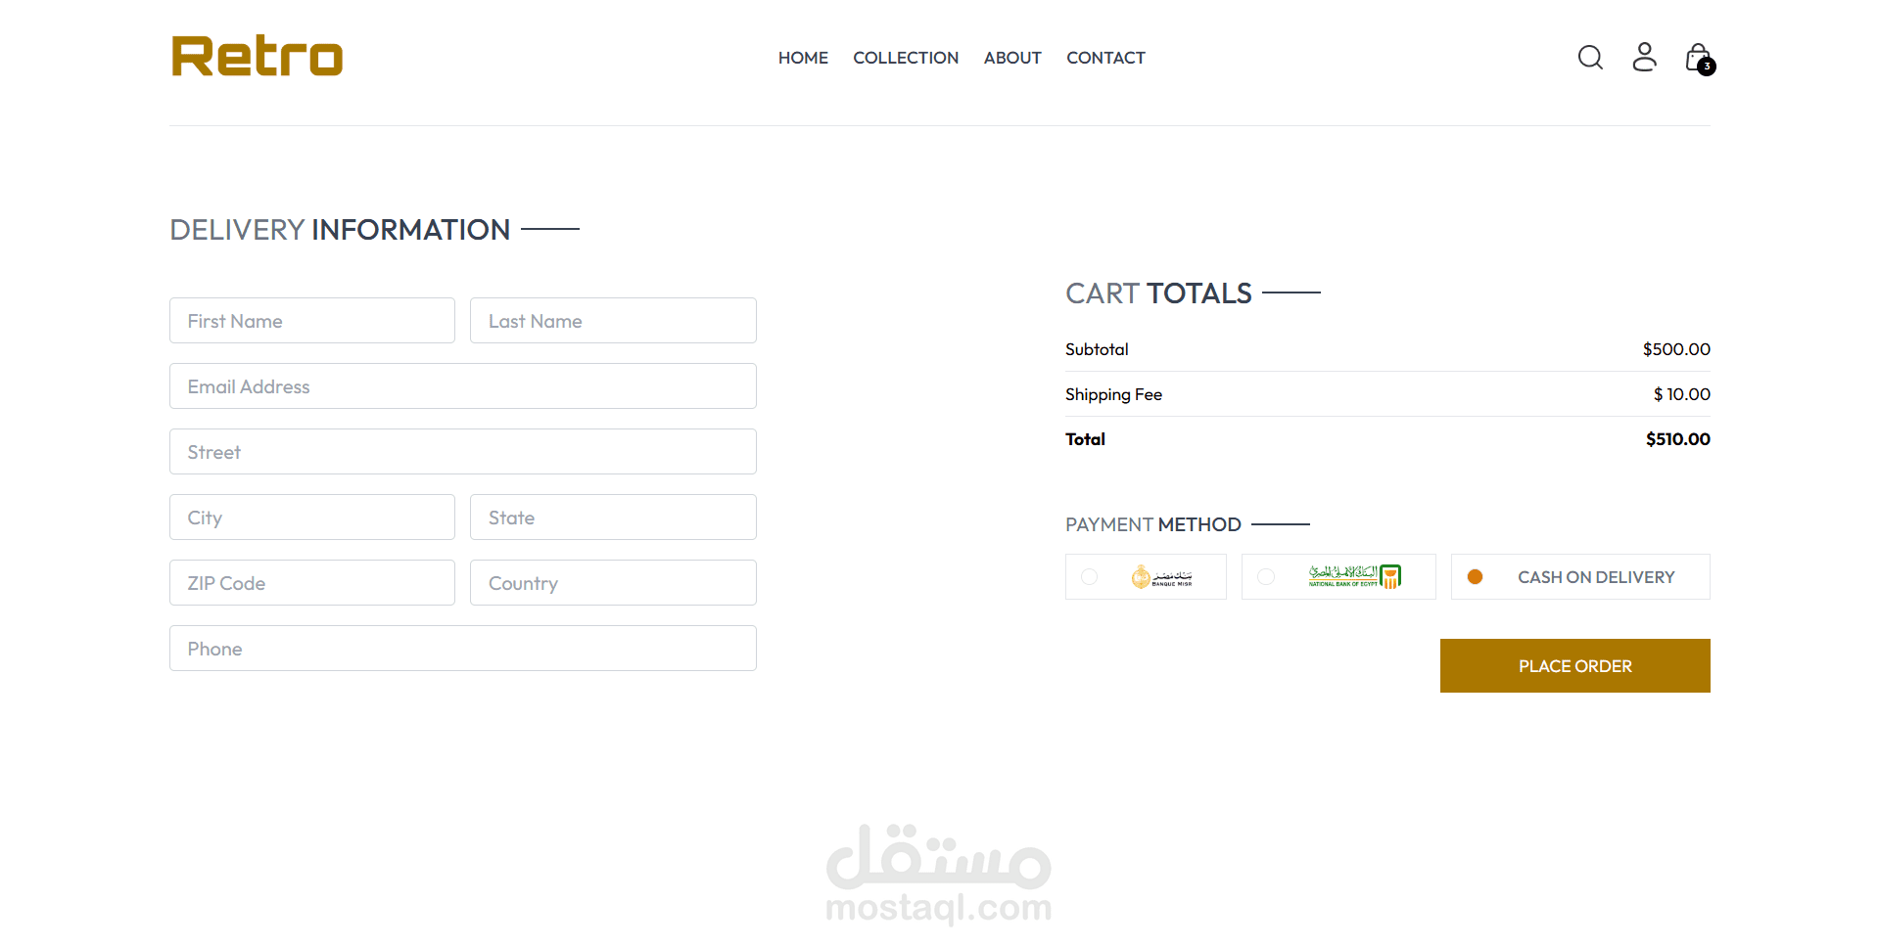This screenshot has height=946, width=1878.
Task: Open the shopping bag cart icon
Action: coord(1698,57)
